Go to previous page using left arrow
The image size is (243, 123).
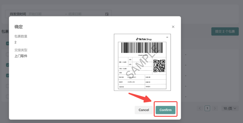tap(200, 108)
